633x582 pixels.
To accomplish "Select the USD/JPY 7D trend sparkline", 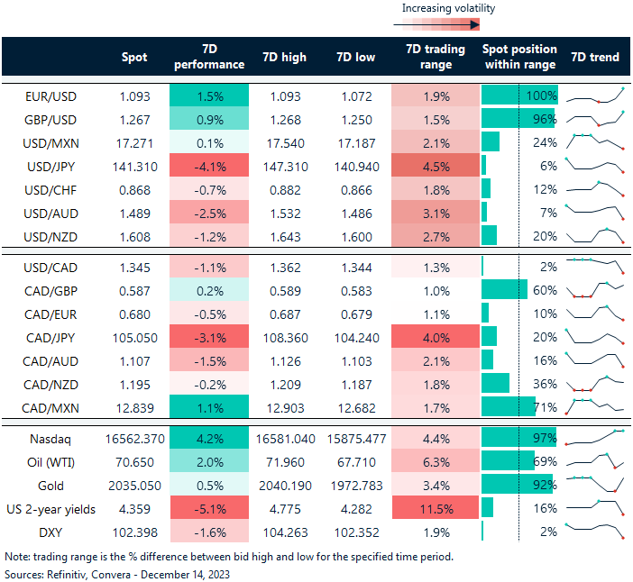I will (x=594, y=167).
